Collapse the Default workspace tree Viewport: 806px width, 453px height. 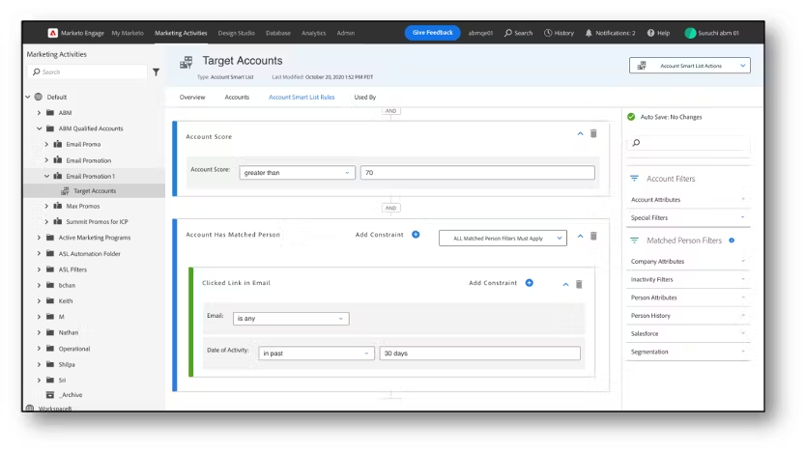pos(28,97)
